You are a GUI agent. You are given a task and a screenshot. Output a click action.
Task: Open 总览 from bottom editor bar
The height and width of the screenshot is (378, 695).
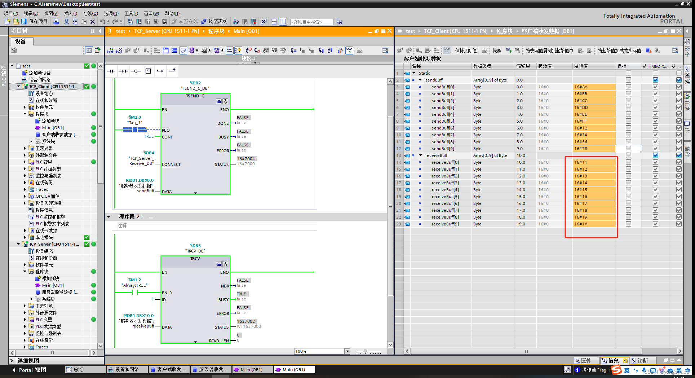pos(86,370)
